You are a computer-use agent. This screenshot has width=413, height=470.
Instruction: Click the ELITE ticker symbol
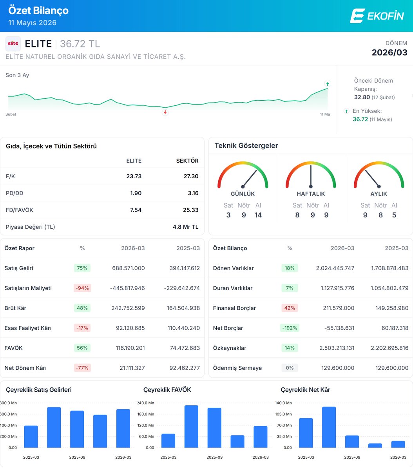coord(38,43)
